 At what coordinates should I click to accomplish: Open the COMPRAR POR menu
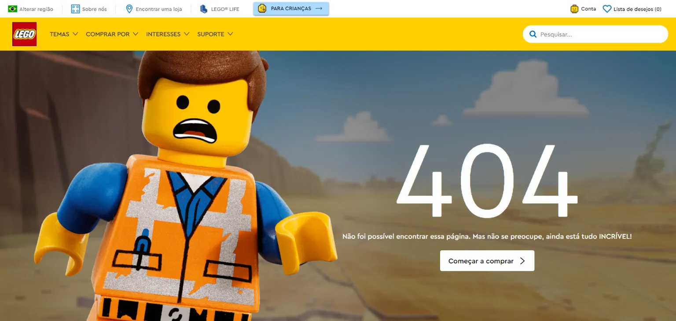(x=108, y=34)
